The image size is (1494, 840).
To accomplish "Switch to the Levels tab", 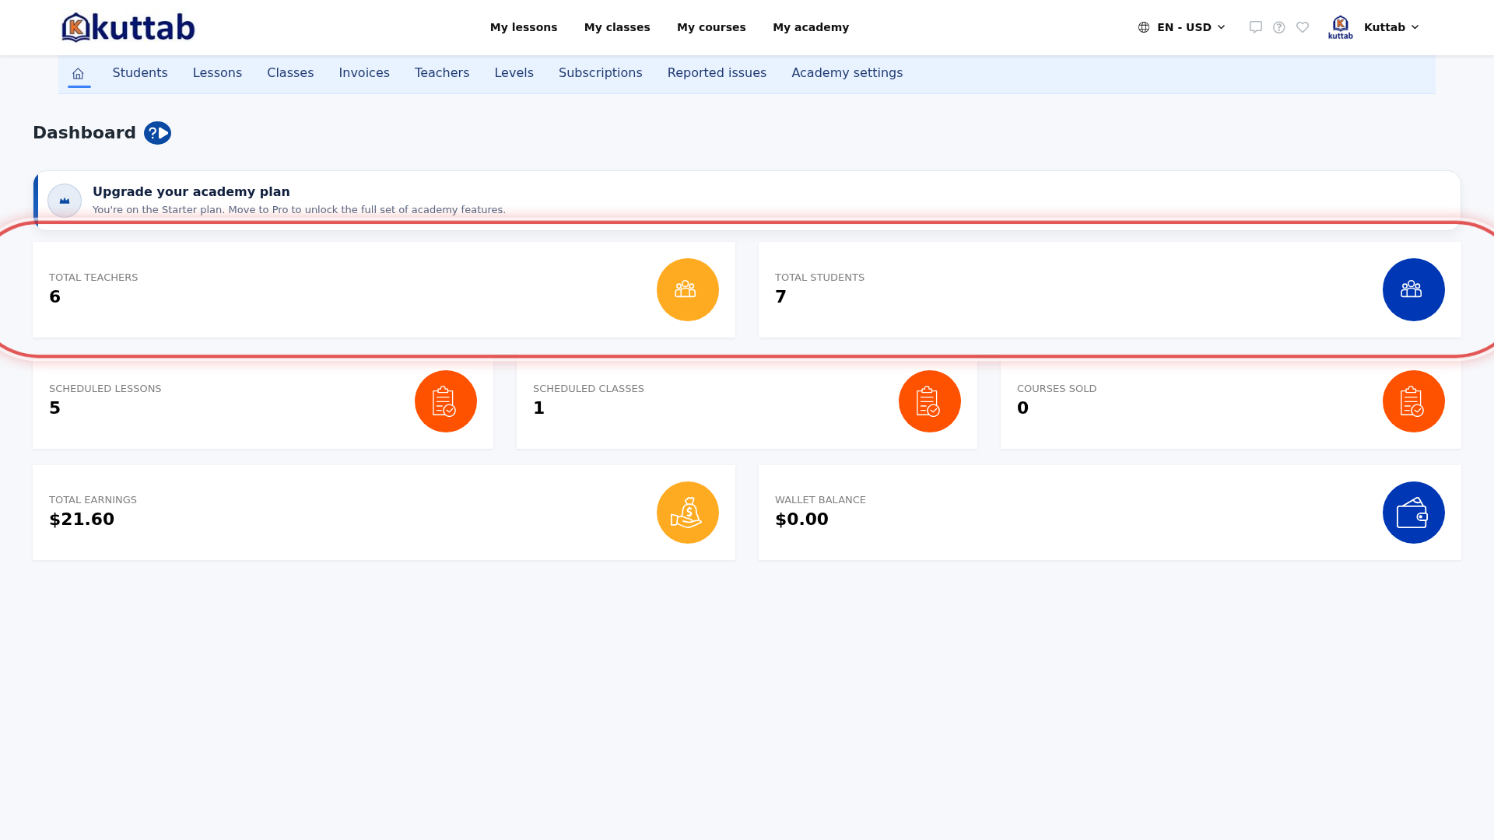I will [514, 73].
